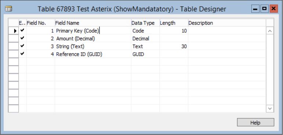Click the Data Type cell showing GUID
Image resolution: width=283 pixels, height=135 pixels.
(145, 54)
